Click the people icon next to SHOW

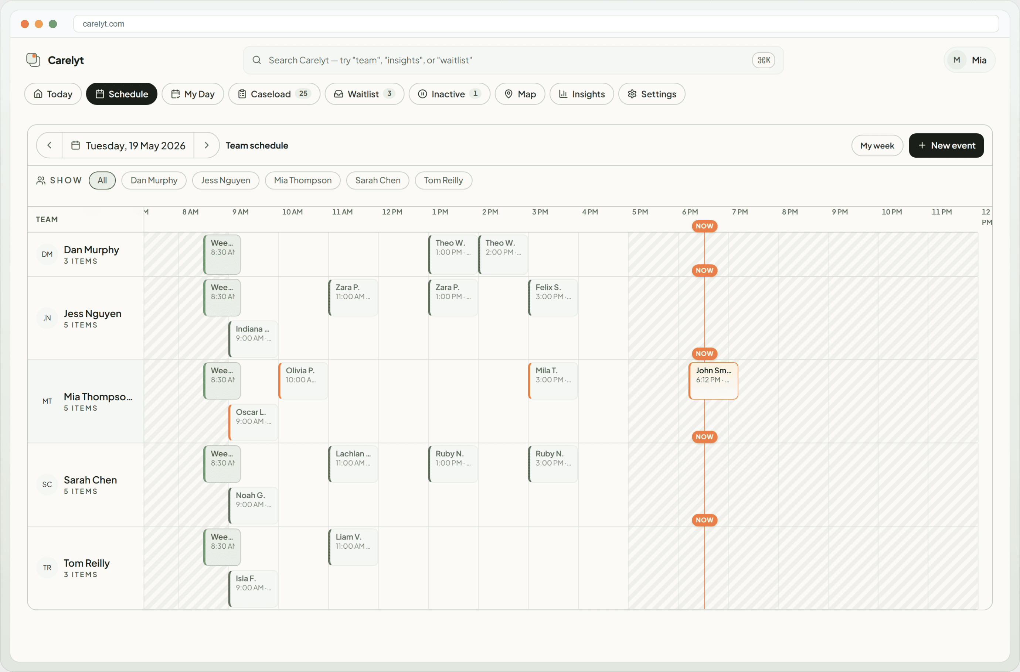click(41, 181)
